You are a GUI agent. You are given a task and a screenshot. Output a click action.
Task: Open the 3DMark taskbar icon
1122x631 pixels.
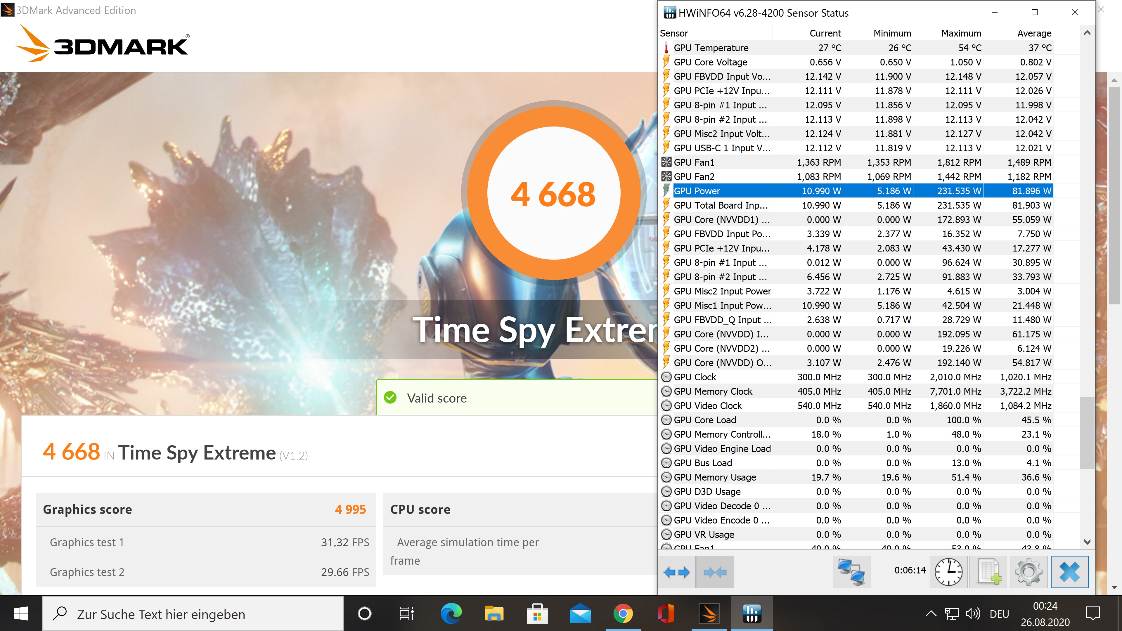(709, 614)
